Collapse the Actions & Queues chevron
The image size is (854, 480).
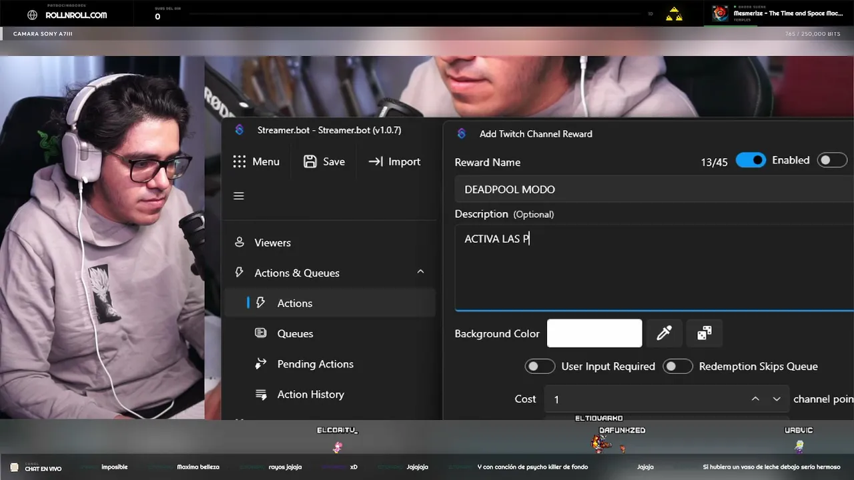(x=420, y=272)
